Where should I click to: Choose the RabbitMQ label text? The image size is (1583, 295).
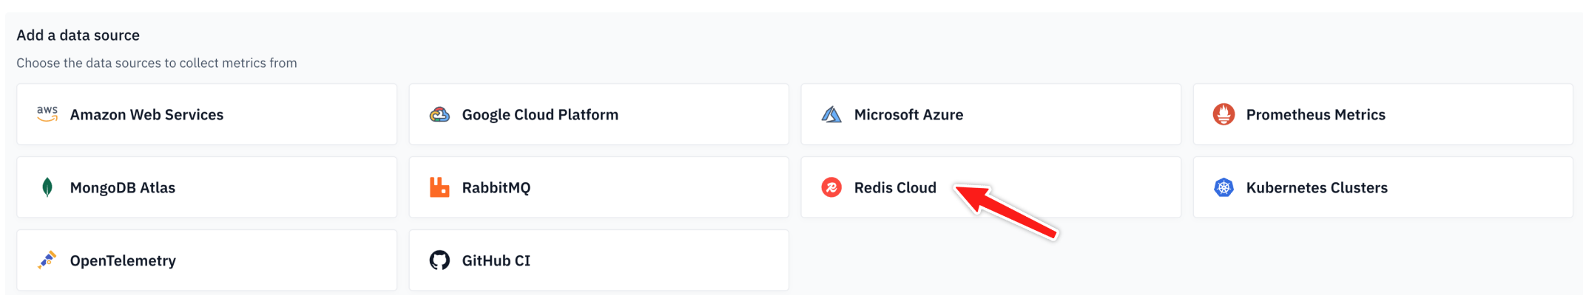coord(496,187)
